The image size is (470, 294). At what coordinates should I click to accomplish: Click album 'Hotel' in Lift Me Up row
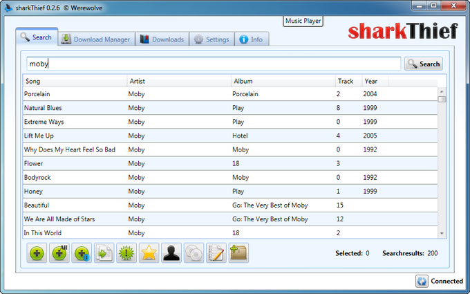[x=240, y=136]
